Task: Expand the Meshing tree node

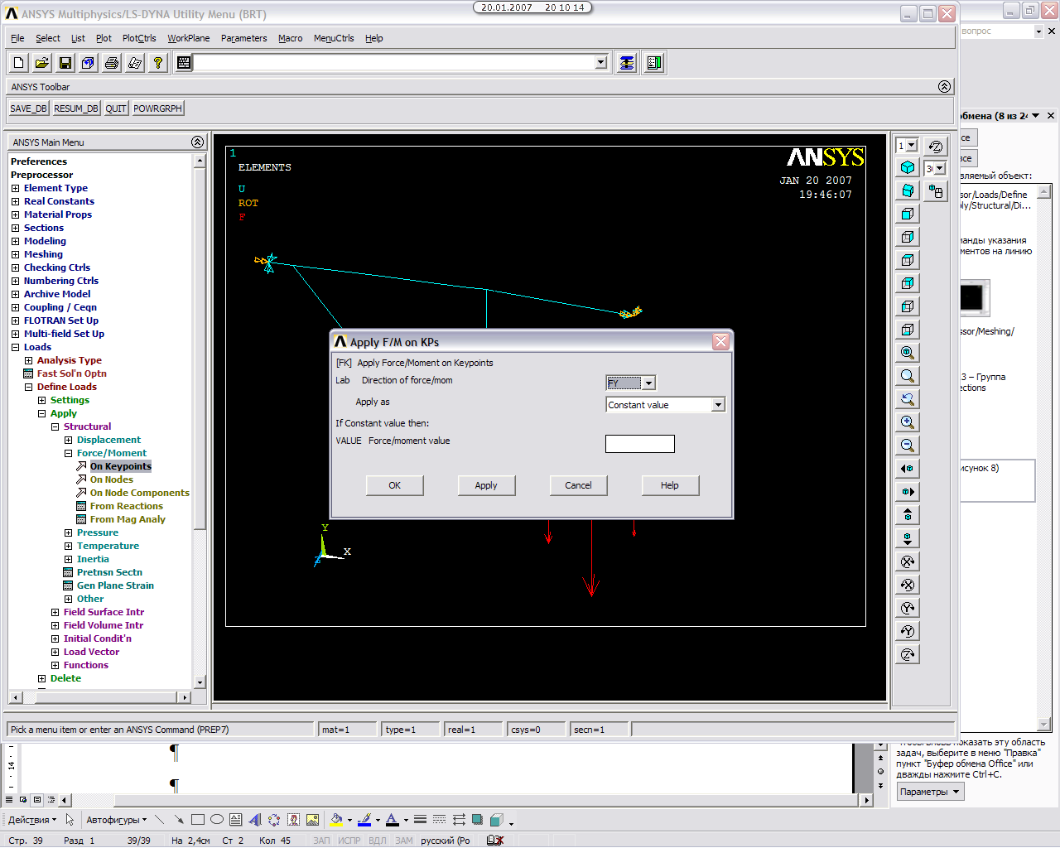Action: coord(15,254)
